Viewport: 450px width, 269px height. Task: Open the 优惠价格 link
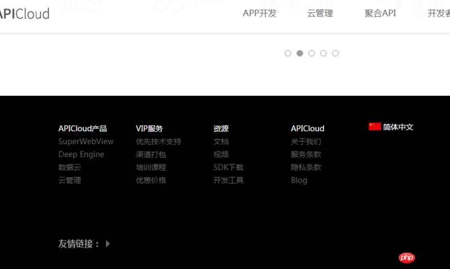[151, 180]
